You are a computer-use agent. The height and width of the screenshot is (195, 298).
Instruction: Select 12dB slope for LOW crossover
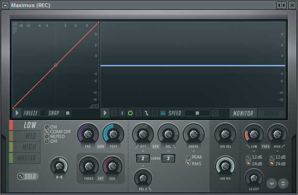pyautogui.click(x=254, y=157)
